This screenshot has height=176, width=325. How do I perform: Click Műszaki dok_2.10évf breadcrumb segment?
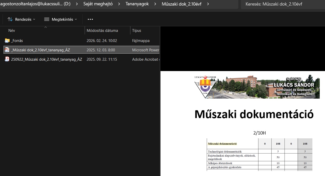click(x=181, y=4)
